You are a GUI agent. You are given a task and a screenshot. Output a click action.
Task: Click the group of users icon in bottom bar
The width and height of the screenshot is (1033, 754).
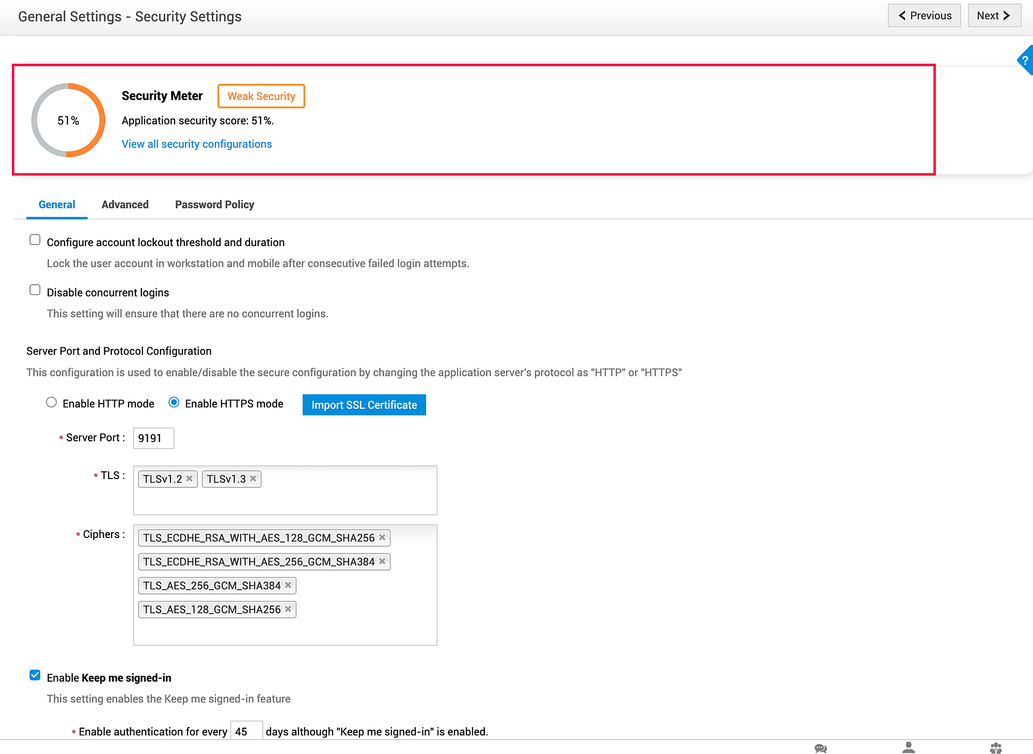(996, 748)
